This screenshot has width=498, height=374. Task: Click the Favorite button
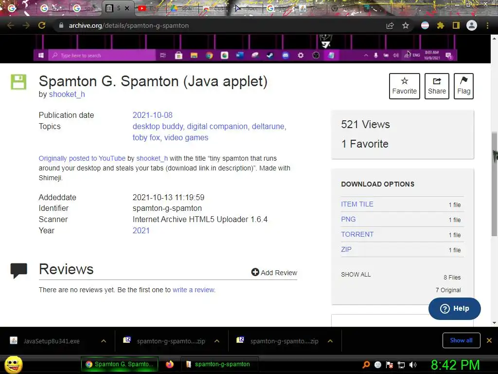tap(404, 86)
